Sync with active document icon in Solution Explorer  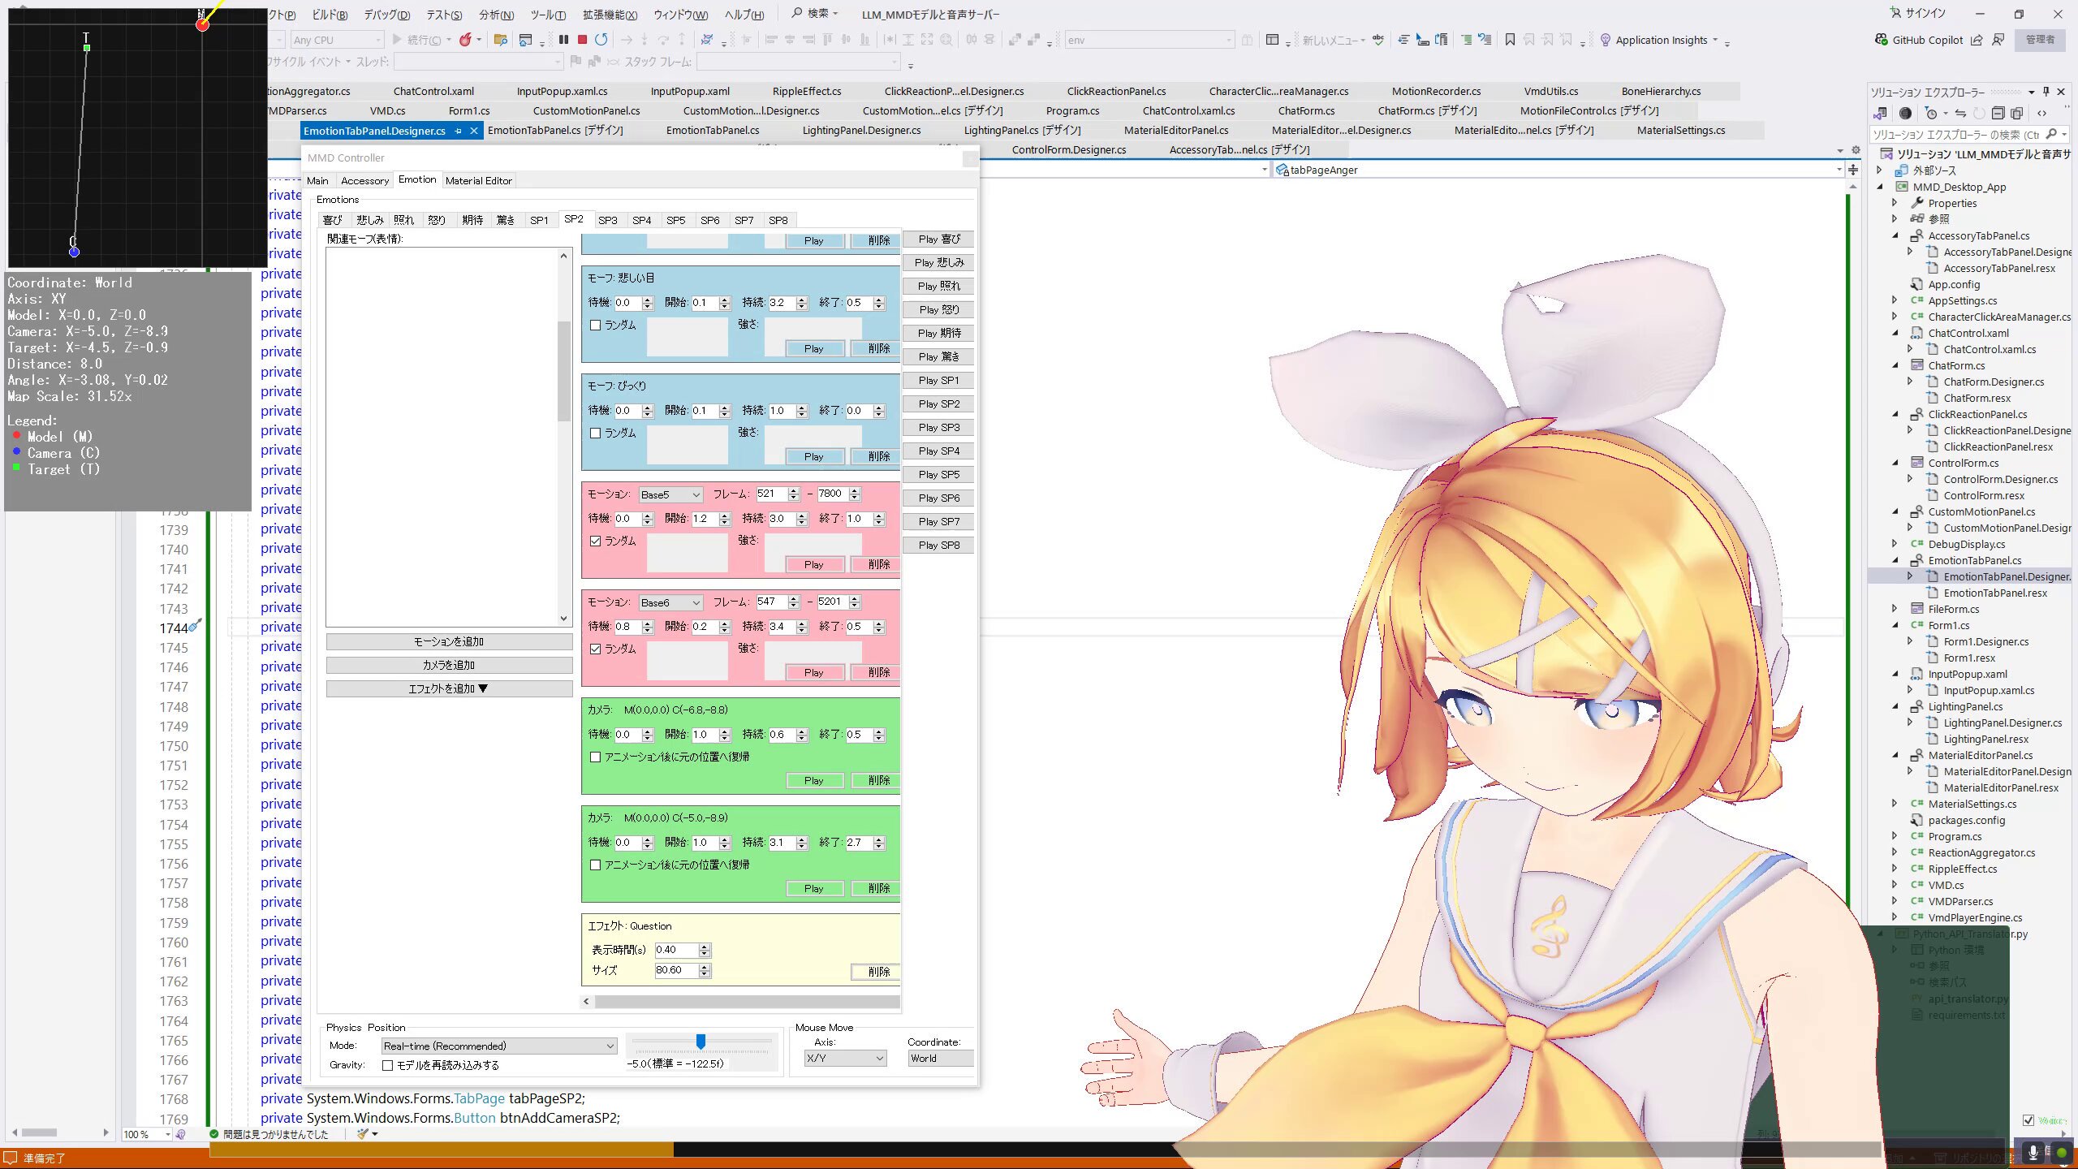1960,114
